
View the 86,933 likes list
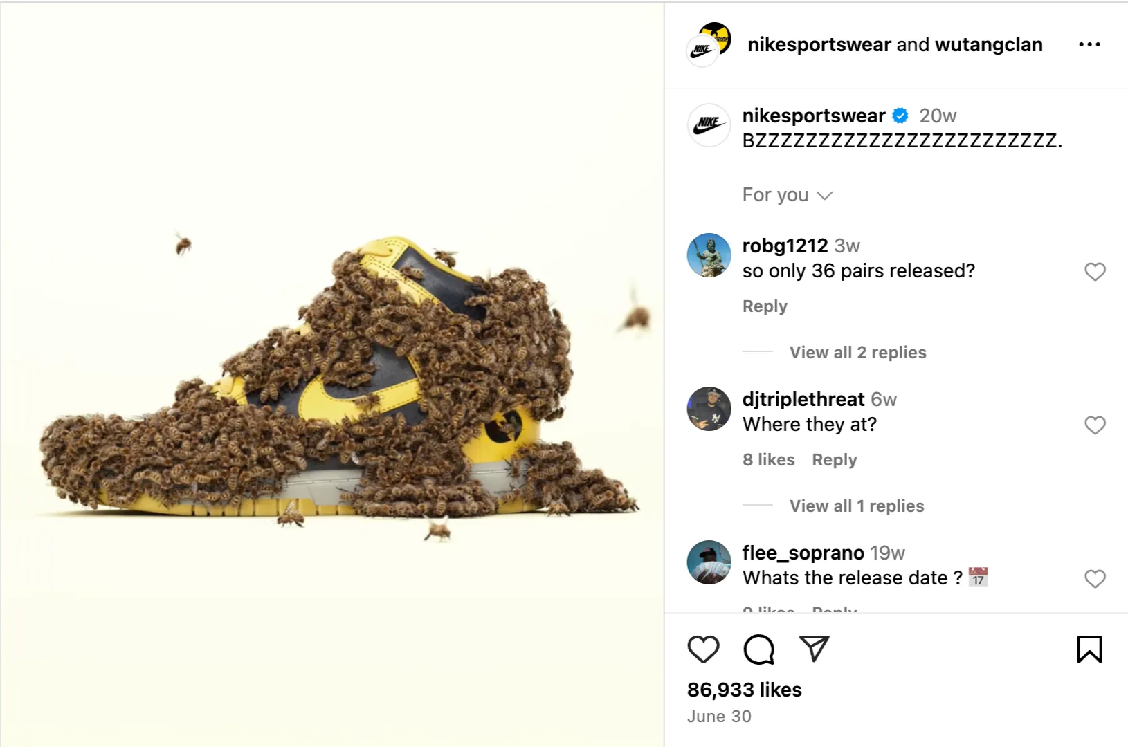click(745, 690)
